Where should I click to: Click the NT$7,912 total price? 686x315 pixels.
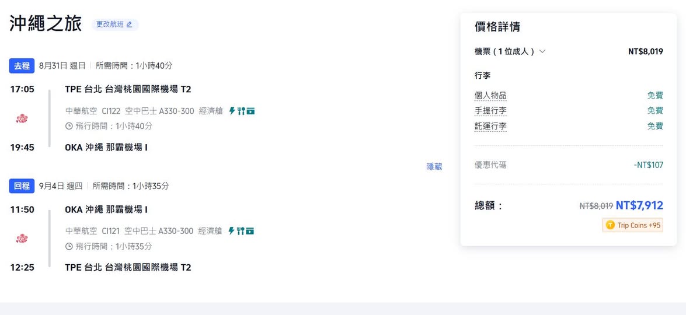[639, 205]
